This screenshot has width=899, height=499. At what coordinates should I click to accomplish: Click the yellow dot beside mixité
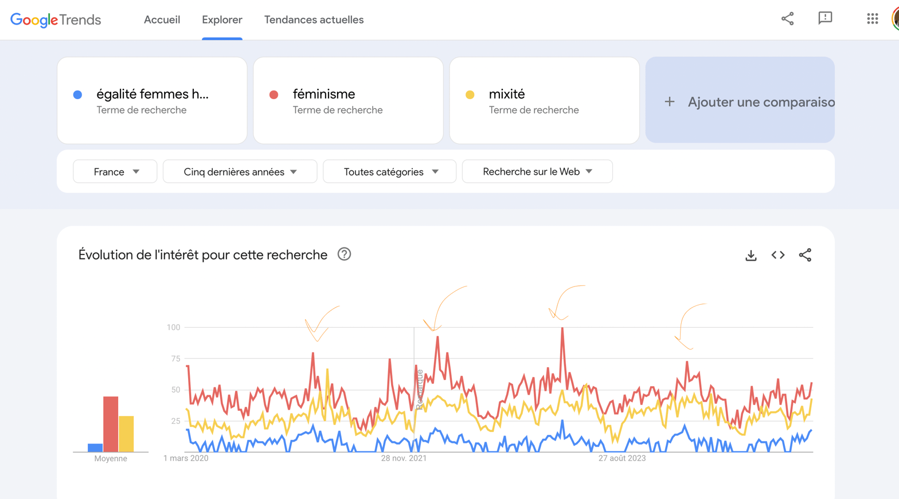pos(470,95)
